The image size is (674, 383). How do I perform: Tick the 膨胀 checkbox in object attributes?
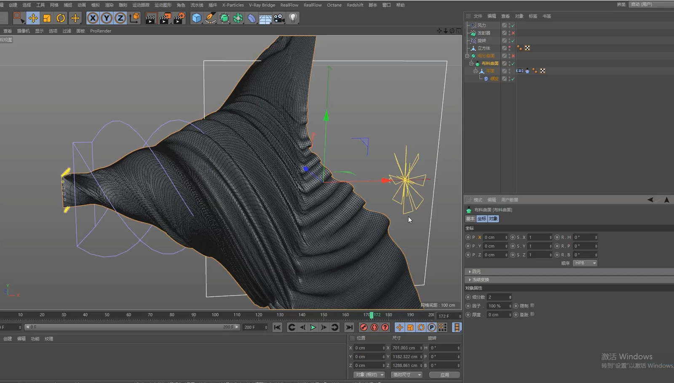pyautogui.click(x=532, y=314)
